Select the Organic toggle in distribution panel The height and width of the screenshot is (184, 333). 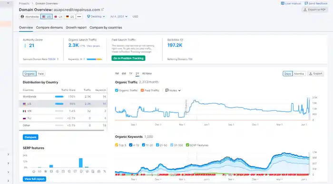click(x=29, y=74)
